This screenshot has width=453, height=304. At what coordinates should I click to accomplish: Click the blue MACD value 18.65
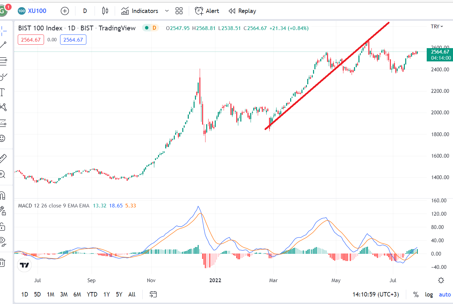coord(116,206)
